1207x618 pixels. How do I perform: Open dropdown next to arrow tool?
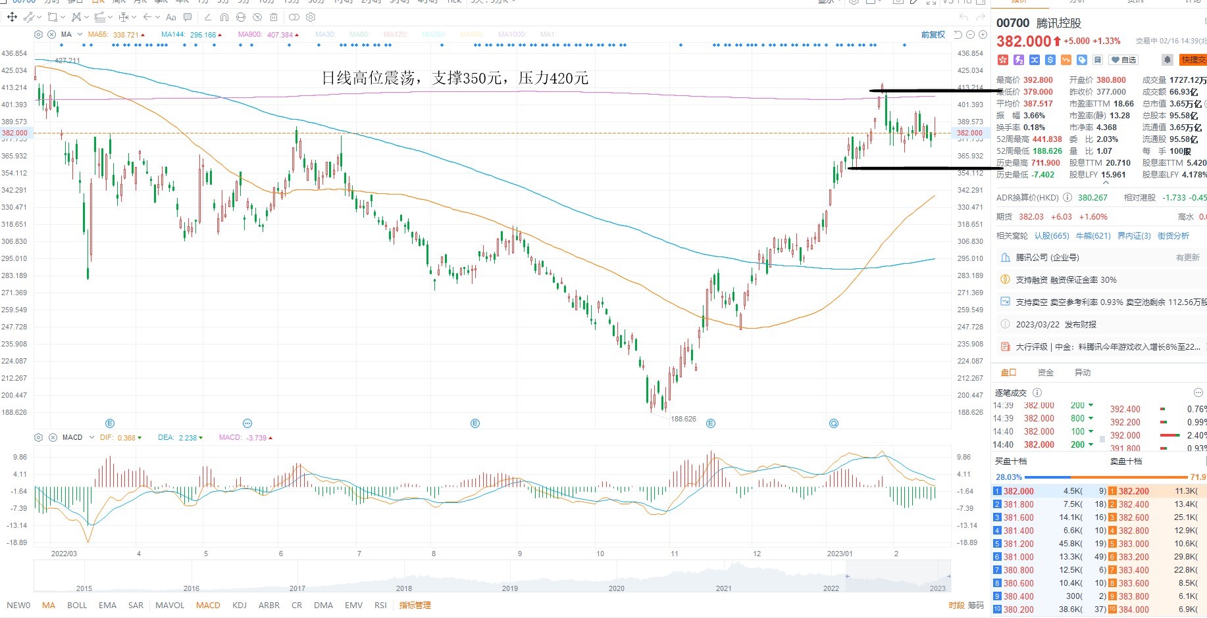[158, 17]
